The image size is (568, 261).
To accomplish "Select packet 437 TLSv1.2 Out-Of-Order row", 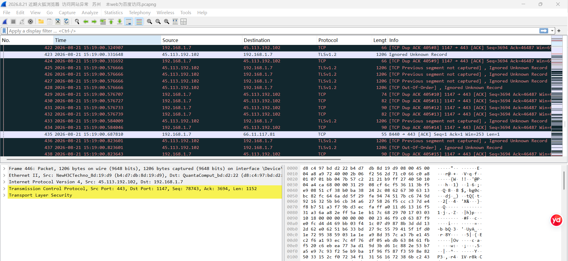I will point(276,147).
